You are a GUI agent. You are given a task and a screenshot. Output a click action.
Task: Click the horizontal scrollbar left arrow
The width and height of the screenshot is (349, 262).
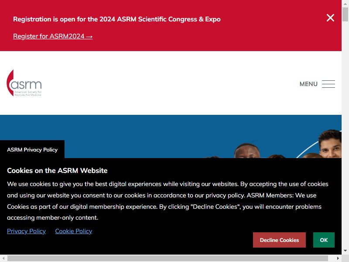point(3,259)
